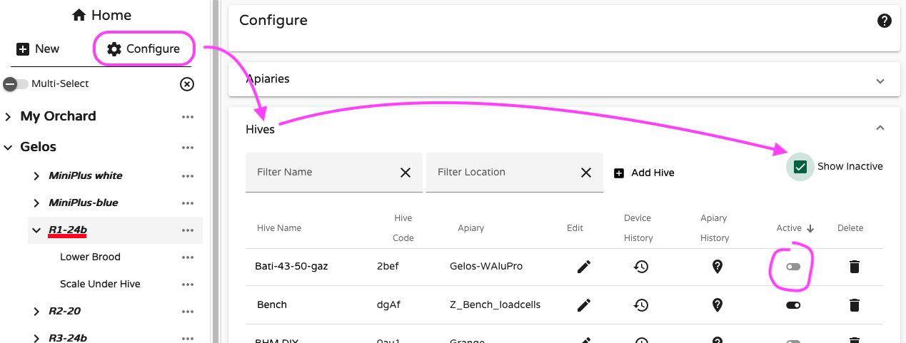This screenshot has height=343, width=906.
Task: Open apiary history for Bench hive
Action: click(x=718, y=304)
